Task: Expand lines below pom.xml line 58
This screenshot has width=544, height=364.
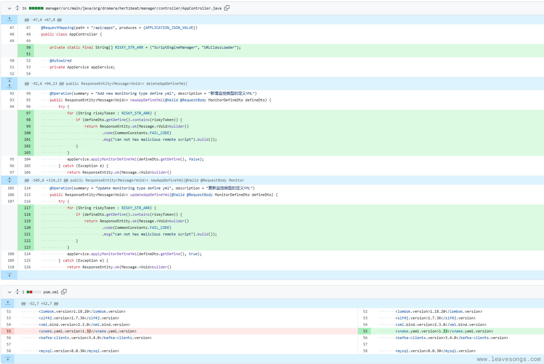Action: click(8, 359)
